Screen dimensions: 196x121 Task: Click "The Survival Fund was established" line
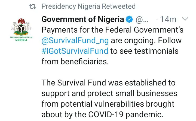click(108, 82)
